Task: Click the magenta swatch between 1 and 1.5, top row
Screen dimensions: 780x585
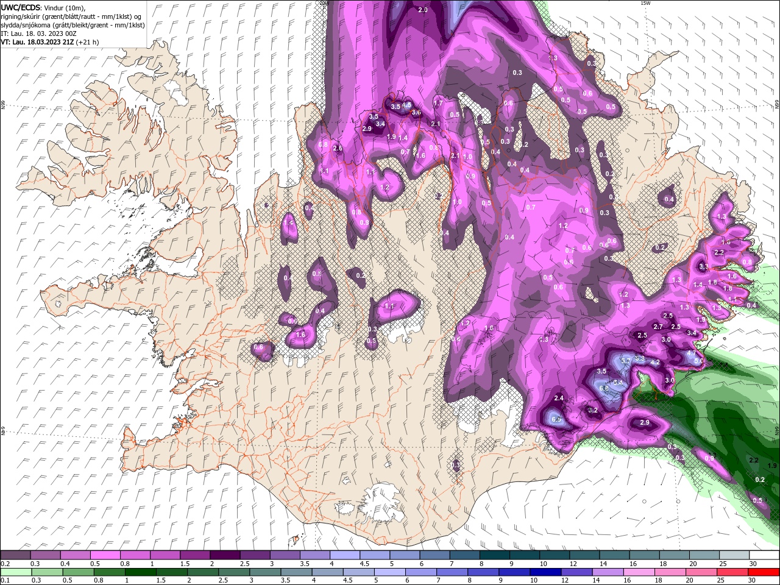Action: (165, 555)
